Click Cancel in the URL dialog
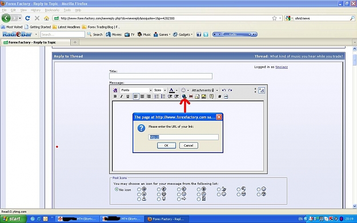Viewport: 357px width, 223px height. (188, 145)
